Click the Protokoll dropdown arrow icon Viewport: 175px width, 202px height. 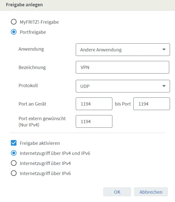pos(164,86)
